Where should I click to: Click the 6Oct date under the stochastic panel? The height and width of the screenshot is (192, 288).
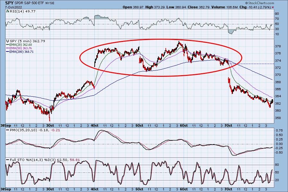coord(184,189)
